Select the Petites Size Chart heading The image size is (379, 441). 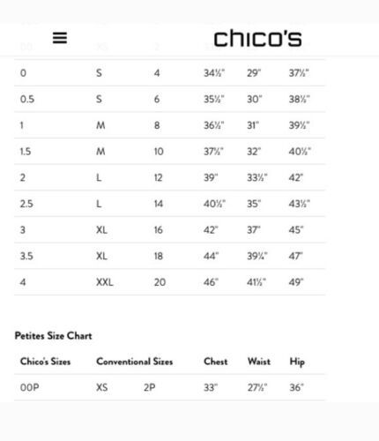pos(53,336)
